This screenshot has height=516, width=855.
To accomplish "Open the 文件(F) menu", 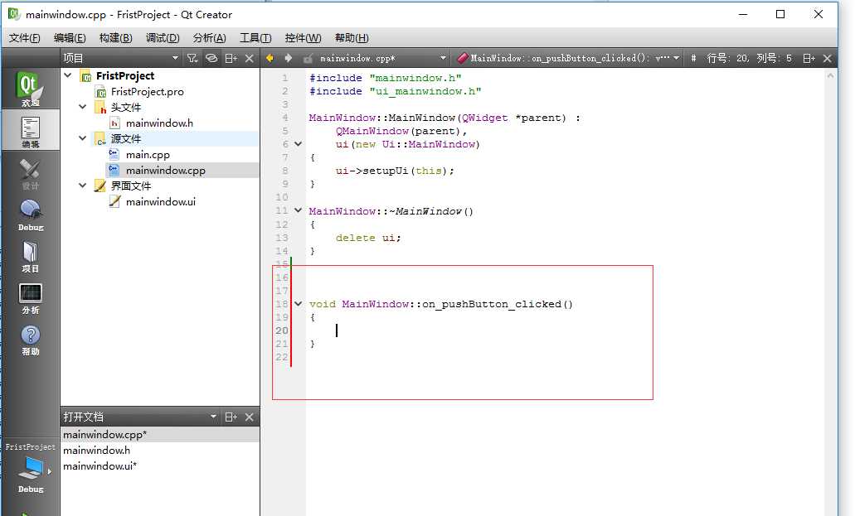I will click(25, 37).
